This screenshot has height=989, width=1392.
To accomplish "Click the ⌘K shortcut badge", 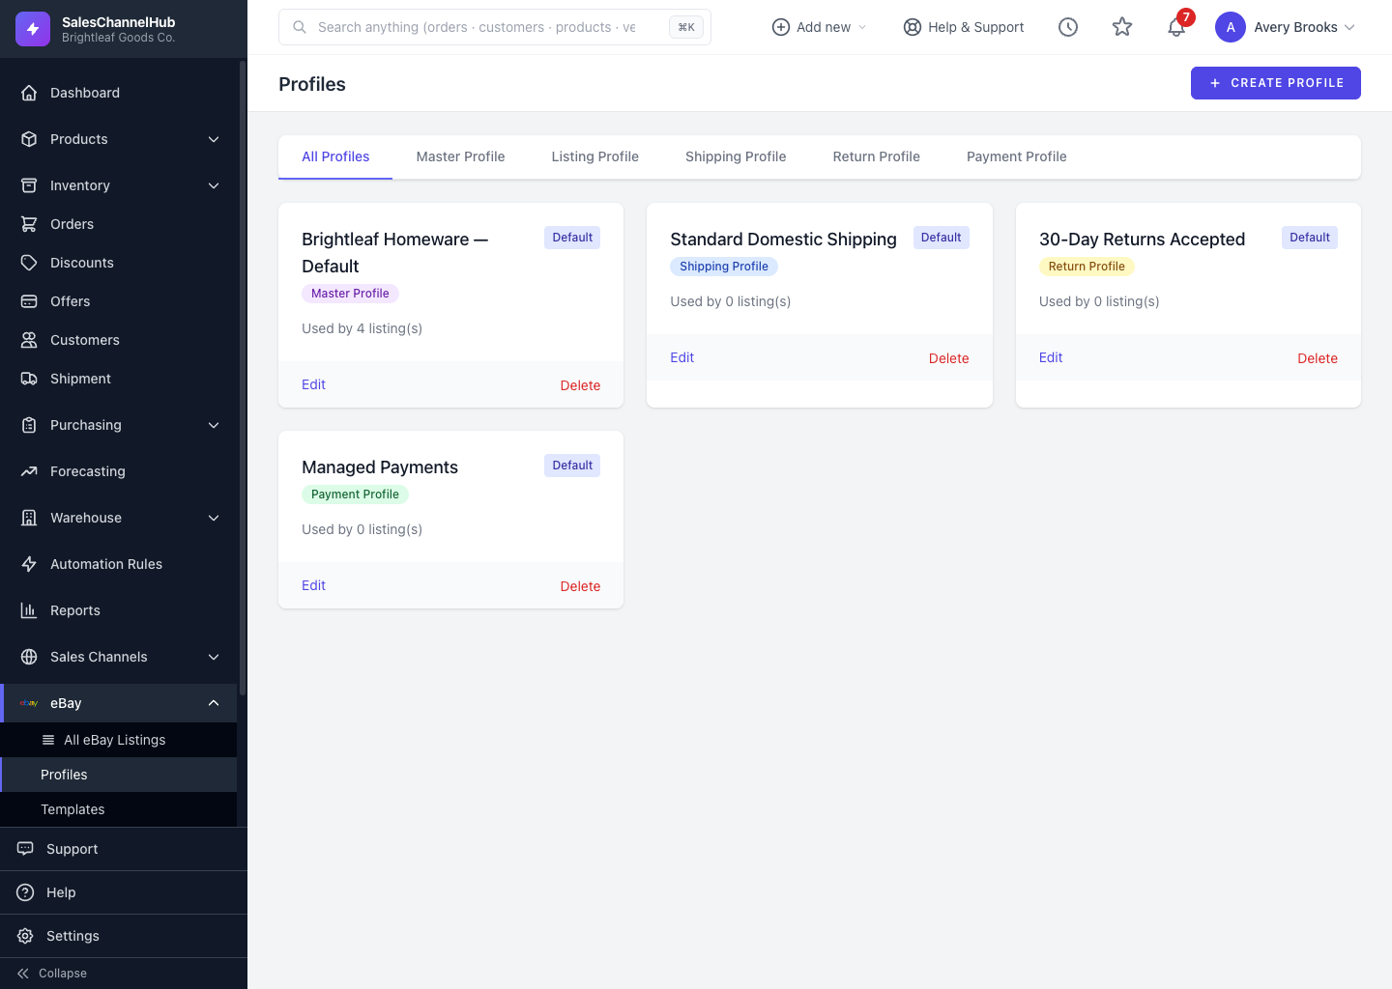I will pyautogui.click(x=686, y=27).
